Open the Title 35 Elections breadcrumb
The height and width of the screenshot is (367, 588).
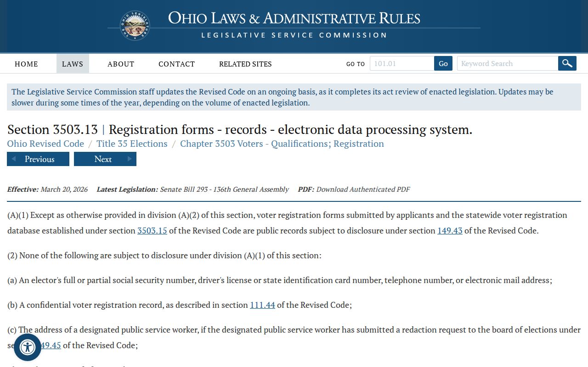tap(132, 144)
